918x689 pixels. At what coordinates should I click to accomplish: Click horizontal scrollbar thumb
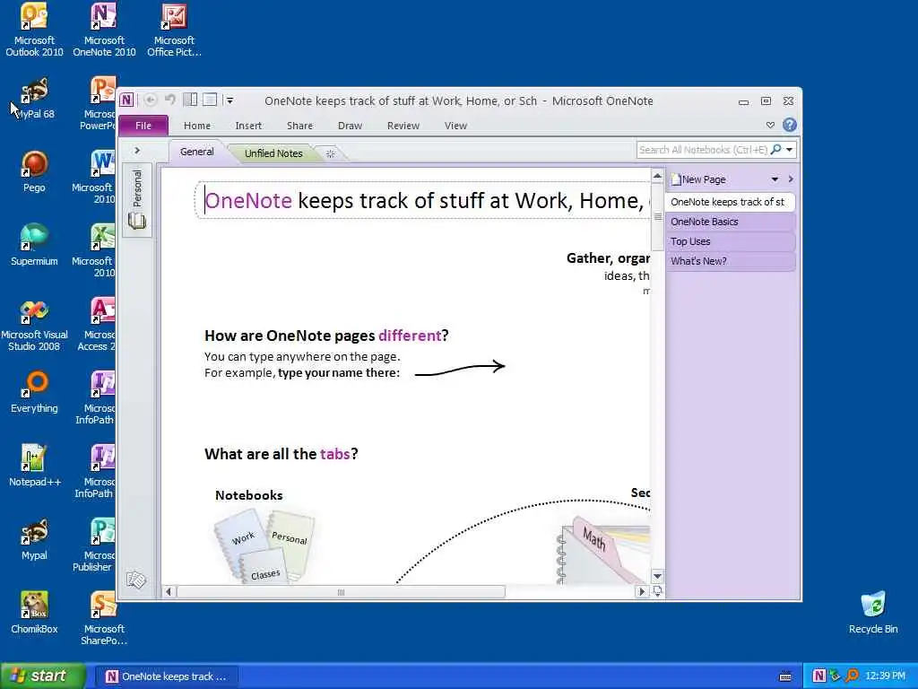(341, 592)
